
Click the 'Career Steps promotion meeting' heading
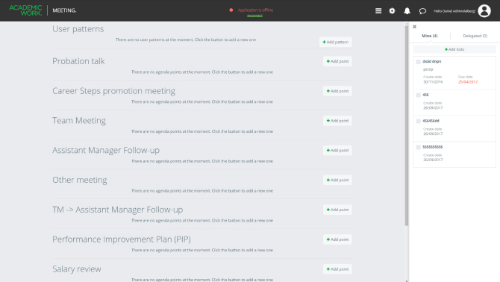114,91
